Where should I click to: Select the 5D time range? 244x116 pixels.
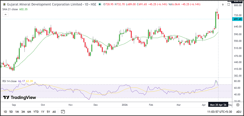(x=11, y=112)
